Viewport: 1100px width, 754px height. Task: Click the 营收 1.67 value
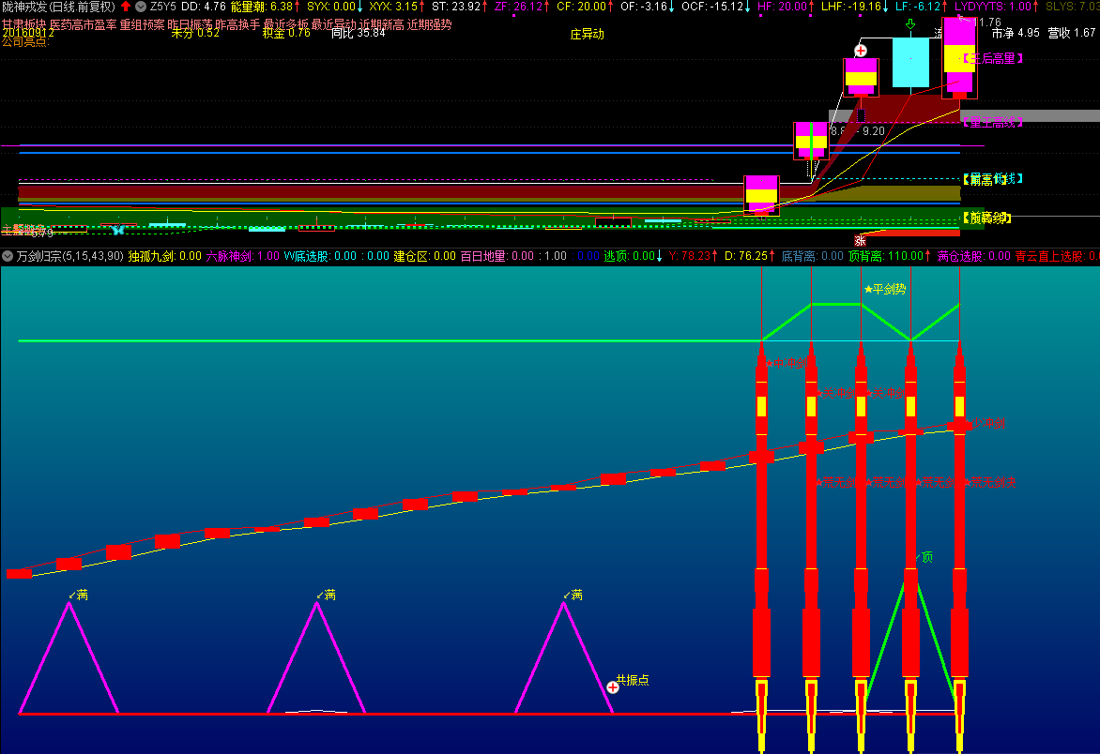[1071, 33]
